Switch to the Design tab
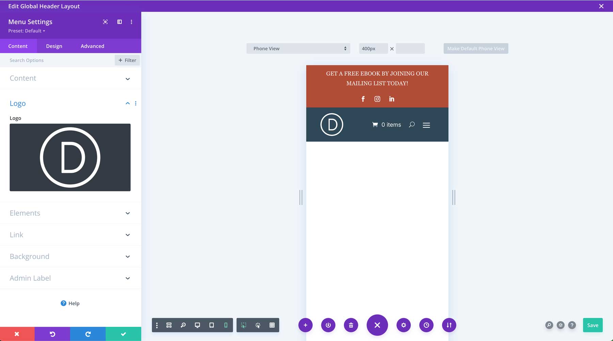The width and height of the screenshot is (613, 341). click(x=54, y=46)
